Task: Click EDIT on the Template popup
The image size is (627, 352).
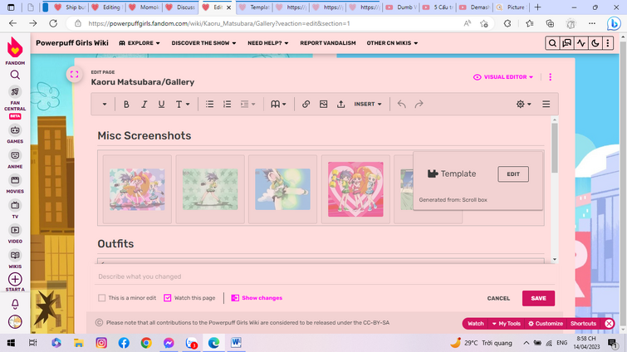Action: click(513, 174)
